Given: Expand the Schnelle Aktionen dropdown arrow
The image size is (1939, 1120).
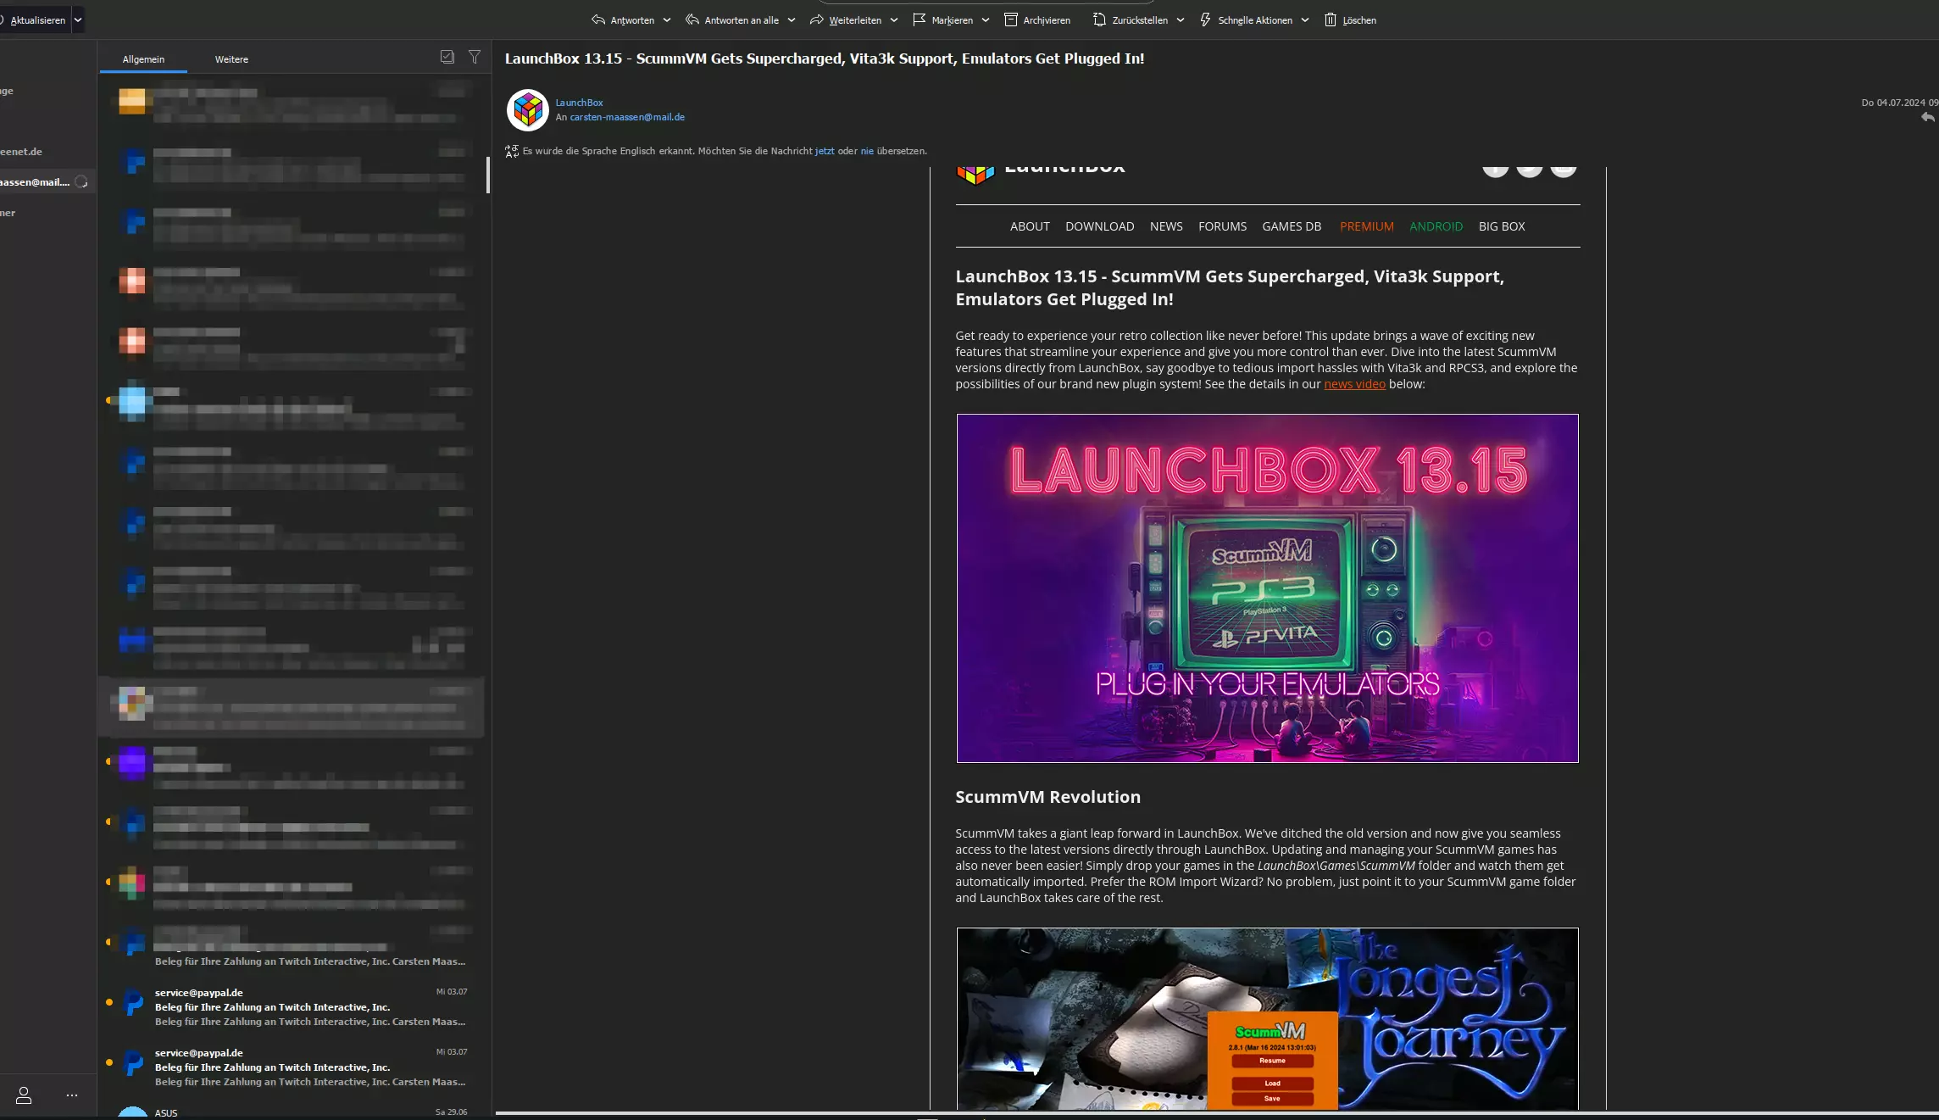Looking at the screenshot, I should 1305,20.
